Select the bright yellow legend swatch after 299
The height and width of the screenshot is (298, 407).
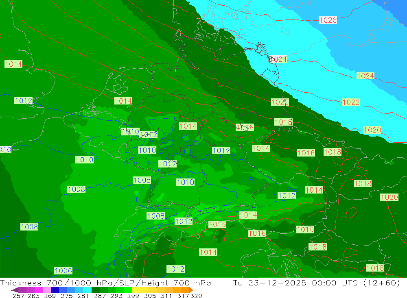pos(136,290)
